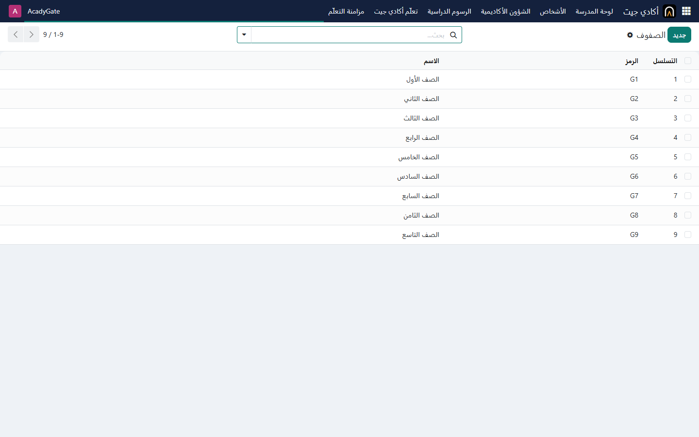Click the AcadyGate company name

click(x=44, y=11)
